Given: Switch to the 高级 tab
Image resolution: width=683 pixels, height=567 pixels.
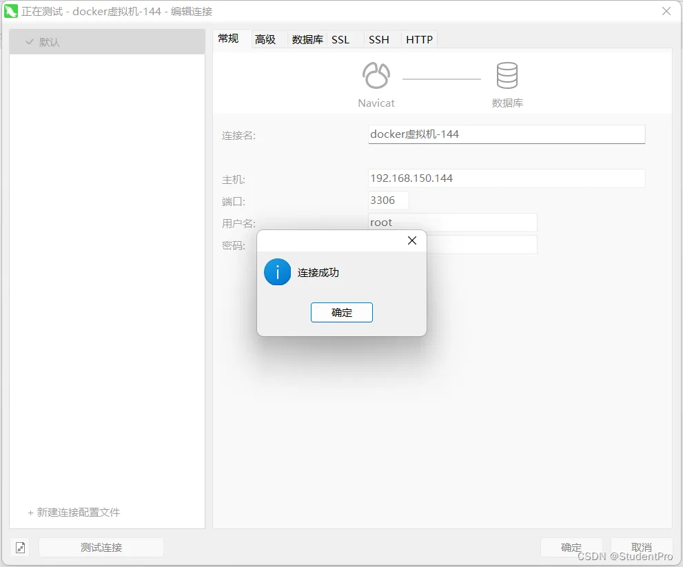Looking at the screenshot, I should 266,39.
